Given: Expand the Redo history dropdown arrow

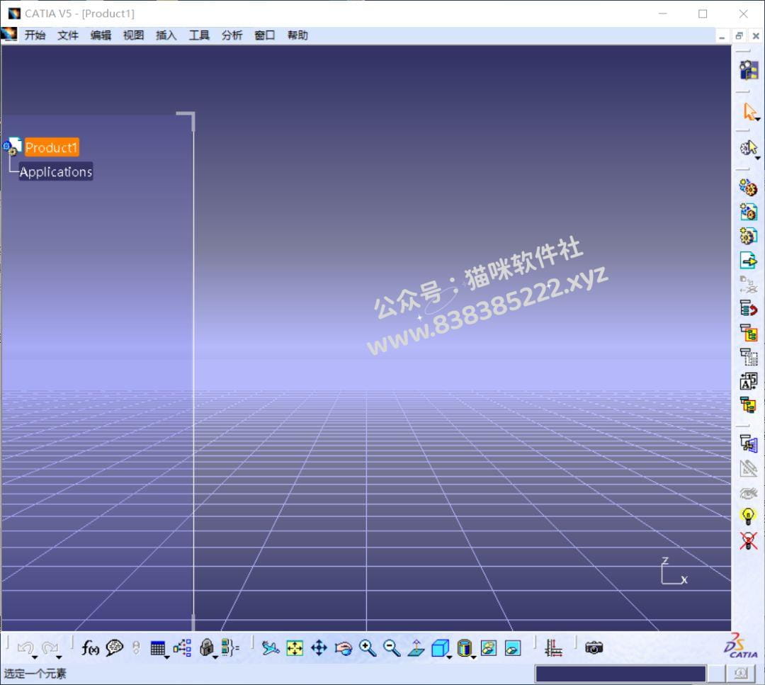Looking at the screenshot, I should click(59, 657).
